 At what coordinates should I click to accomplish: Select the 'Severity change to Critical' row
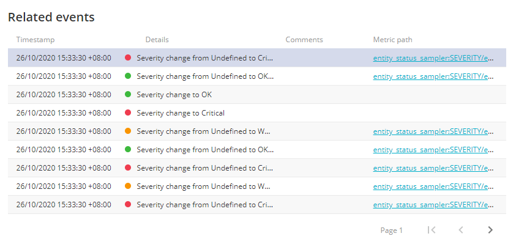(x=257, y=113)
